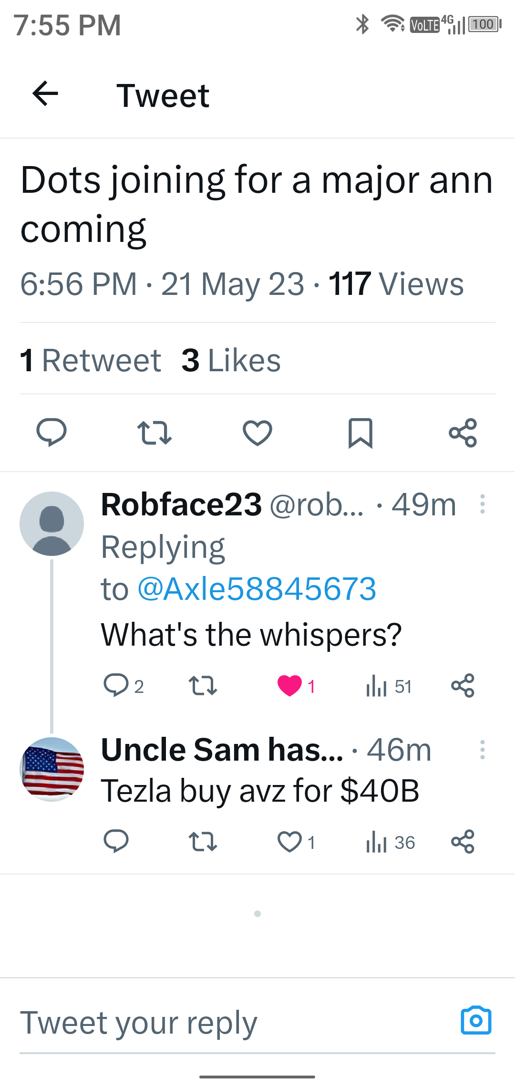515x1088 pixels.
Task: Unlike Robface23's reply
Action: coord(290,686)
